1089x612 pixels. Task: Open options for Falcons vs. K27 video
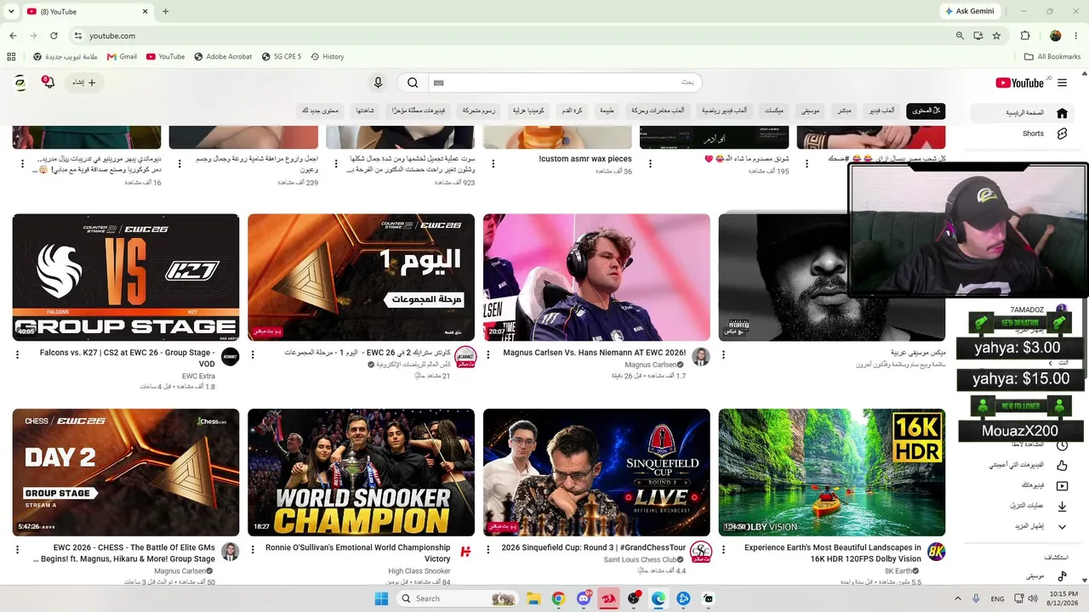pos(17,354)
